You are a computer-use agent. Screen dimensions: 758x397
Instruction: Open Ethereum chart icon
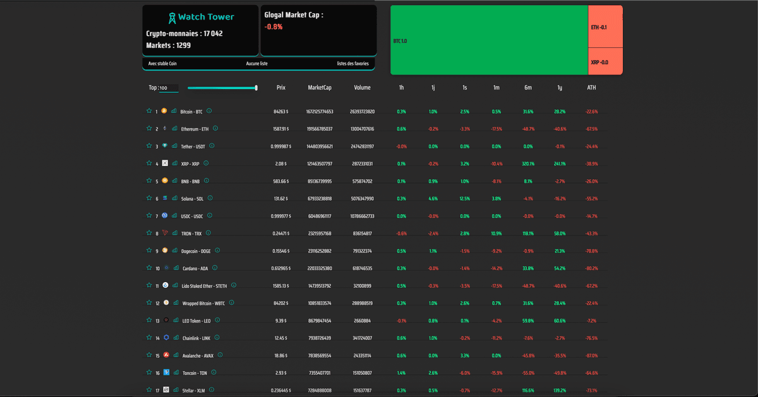(x=174, y=128)
